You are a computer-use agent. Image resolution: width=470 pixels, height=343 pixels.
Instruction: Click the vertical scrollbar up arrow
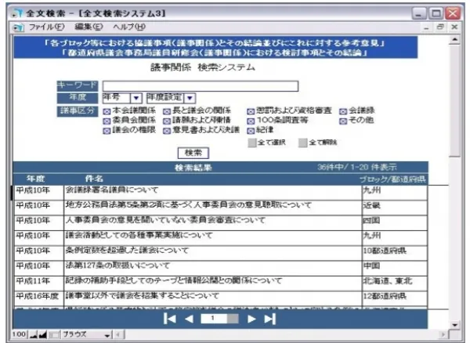(454, 40)
